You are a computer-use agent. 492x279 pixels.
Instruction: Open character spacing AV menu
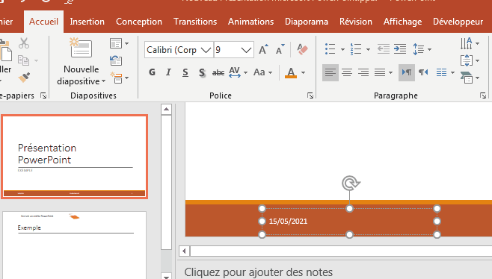click(239, 72)
